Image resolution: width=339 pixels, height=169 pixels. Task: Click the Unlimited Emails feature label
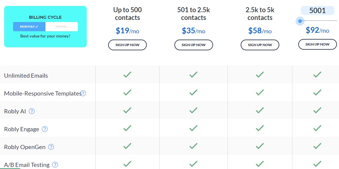(26, 76)
